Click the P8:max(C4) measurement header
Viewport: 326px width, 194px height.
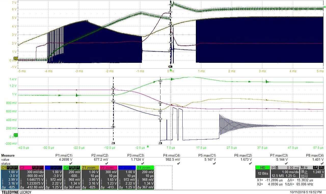point(315,155)
